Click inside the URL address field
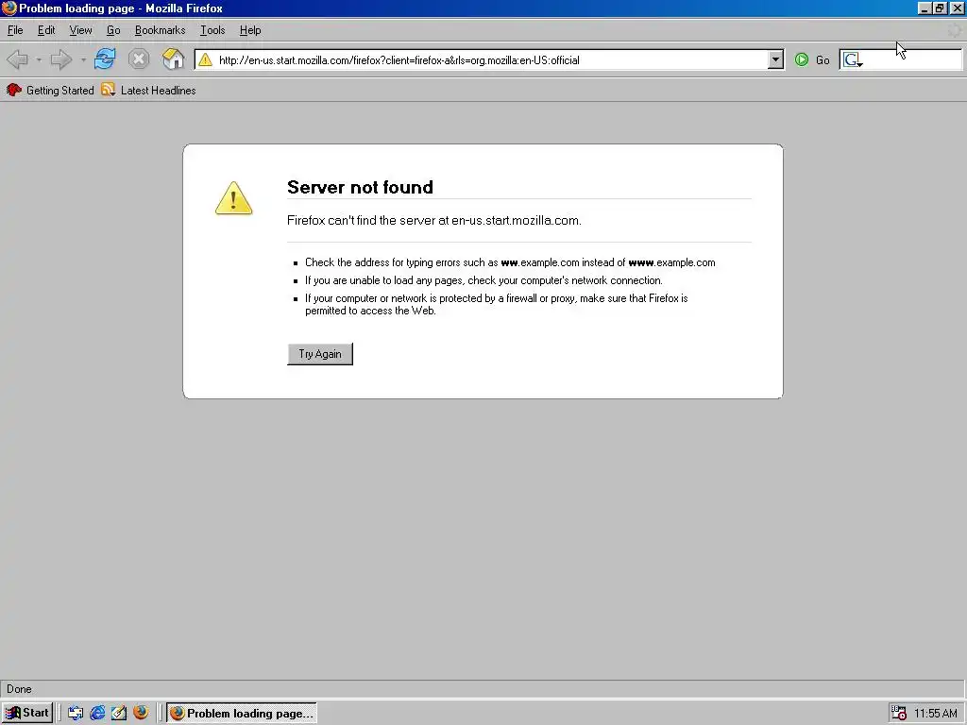 click(x=491, y=59)
